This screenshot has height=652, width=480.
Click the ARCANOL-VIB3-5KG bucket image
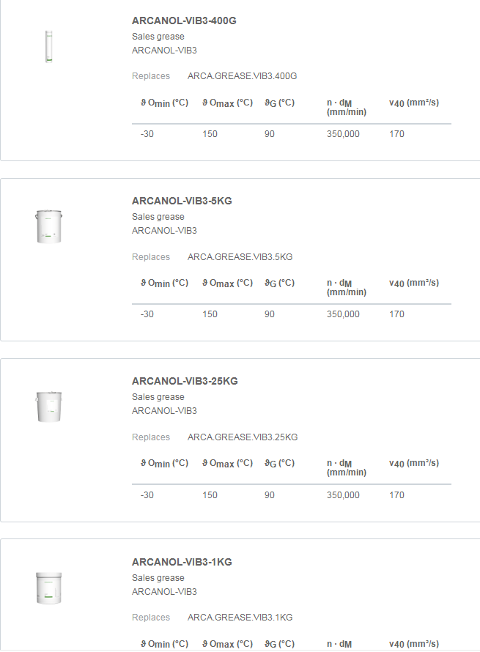[x=48, y=226]
